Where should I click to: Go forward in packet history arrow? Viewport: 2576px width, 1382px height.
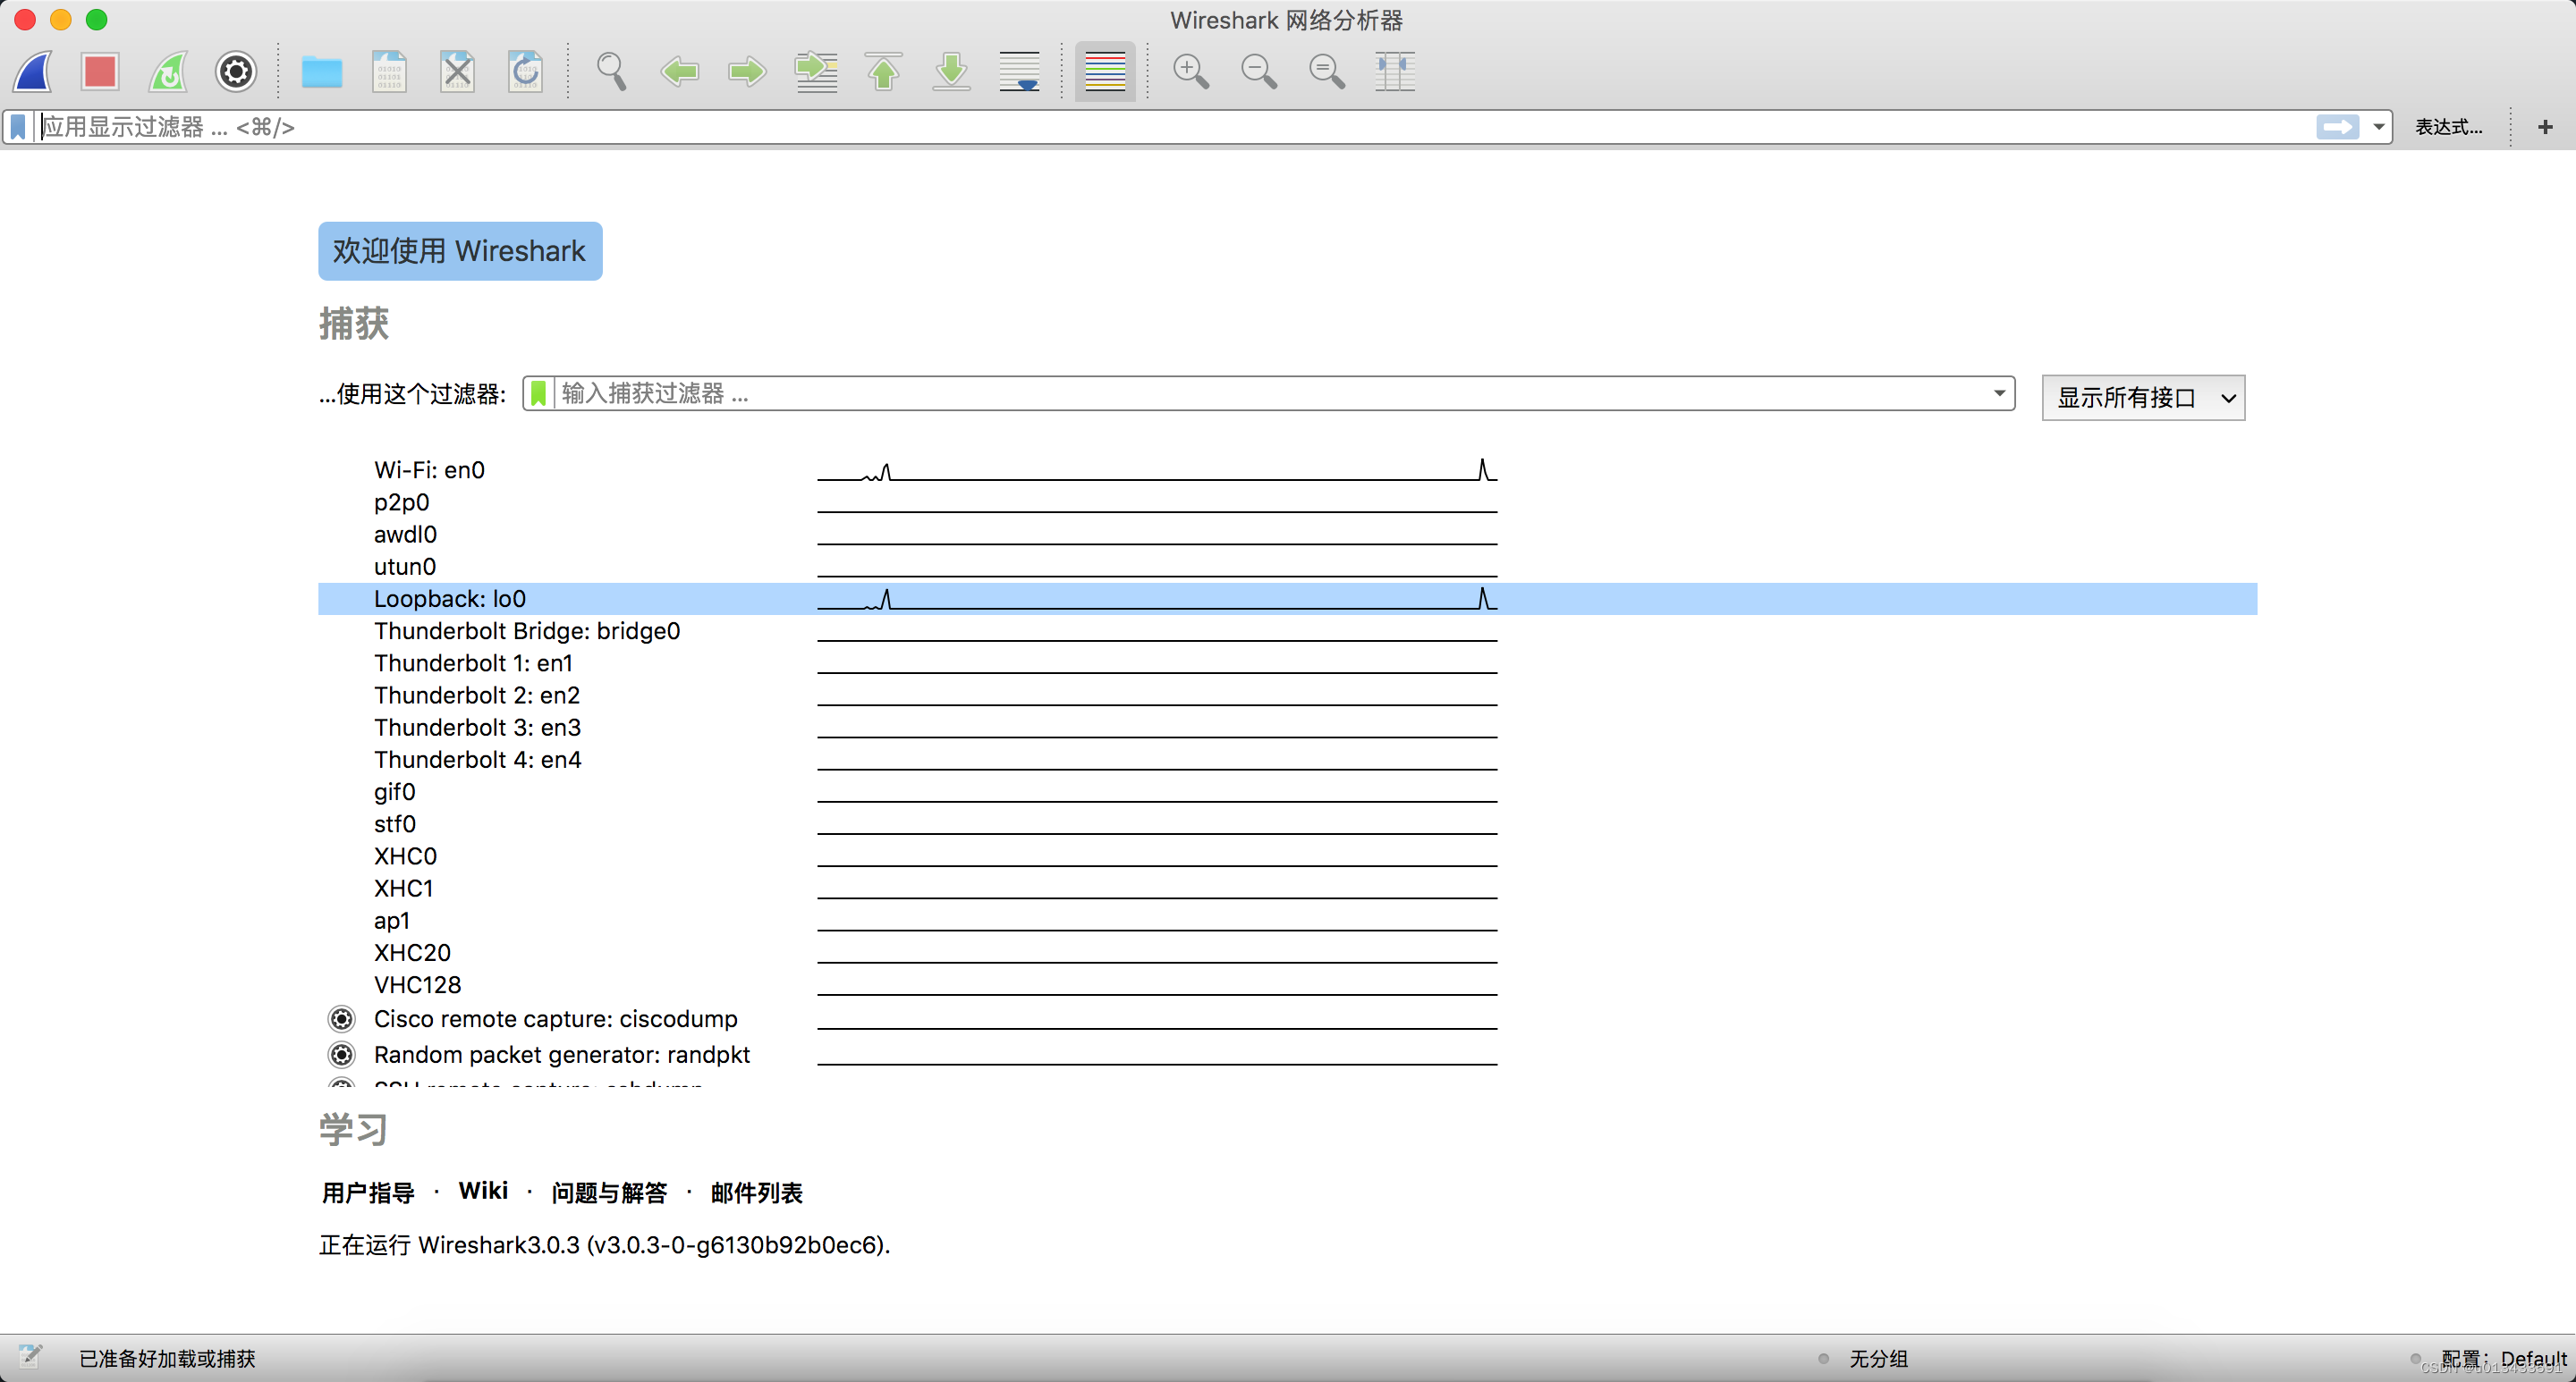click(747, 72)
